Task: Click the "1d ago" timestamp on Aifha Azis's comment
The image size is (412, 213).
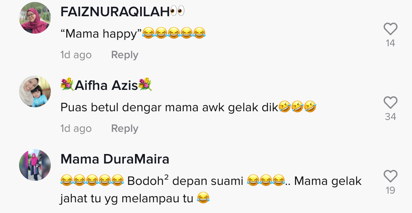Action: pyautogui.click(x=76, y=129)
